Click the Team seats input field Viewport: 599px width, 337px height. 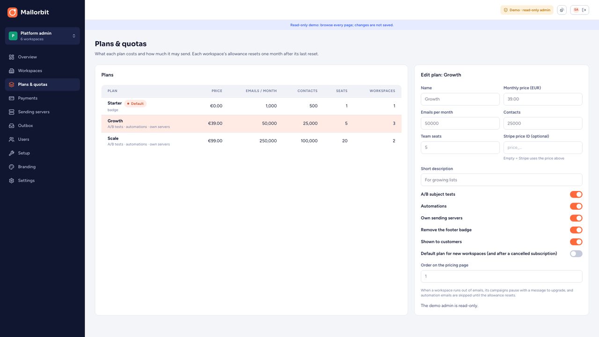coord(460,147)
